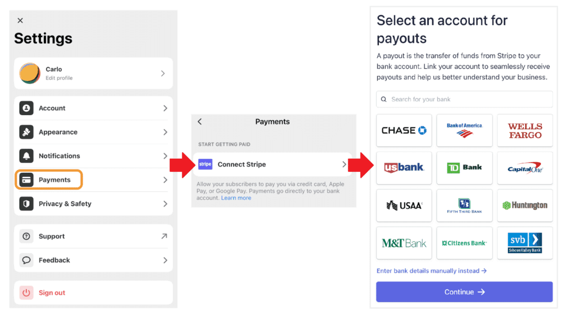This screenshot has height=320, width=574.
Task: Expand the Edit profile chevron
Action: click(163, 73)
